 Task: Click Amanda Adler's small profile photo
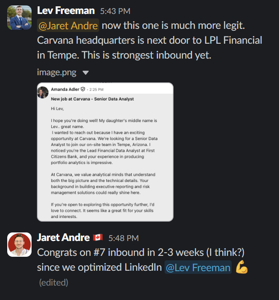pyautogui.click(x=43, y=92)
